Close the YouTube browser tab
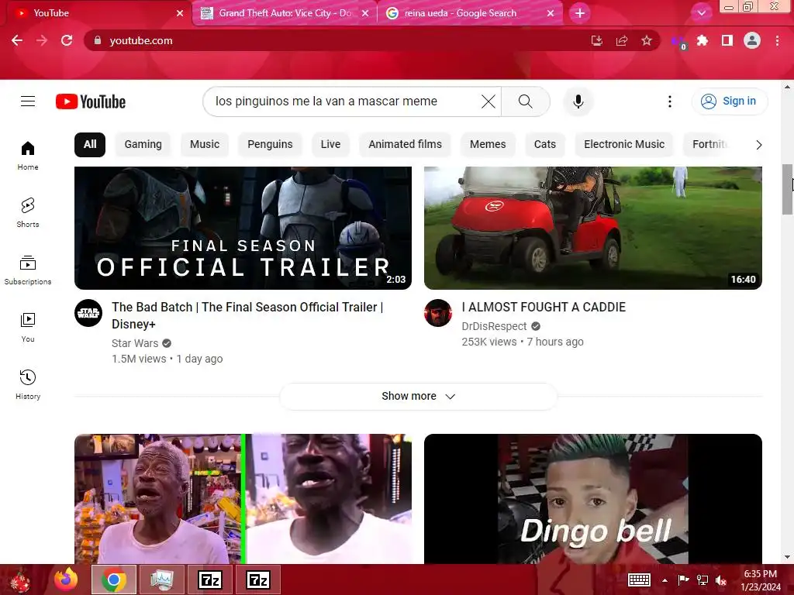This screenshot has height=595, width=794. tap(180, 13)
